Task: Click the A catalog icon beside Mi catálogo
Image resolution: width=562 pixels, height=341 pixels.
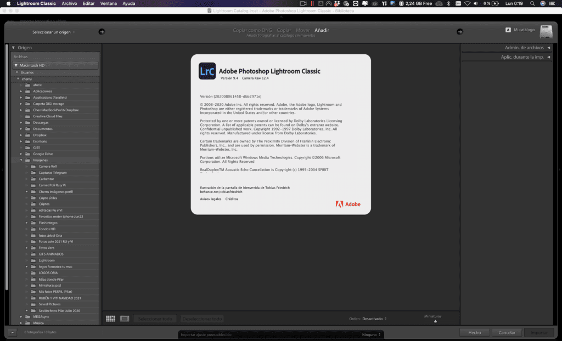Action: tap(508, 30)
